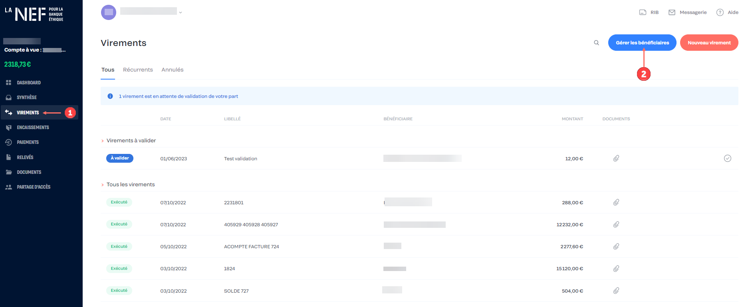The image size is (752, 307).
Task: Open attachment paperclip for 2231801 transfer
Action: tap(616, 202)
